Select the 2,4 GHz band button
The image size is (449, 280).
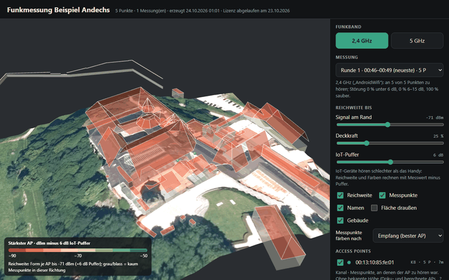pos(362,40)
